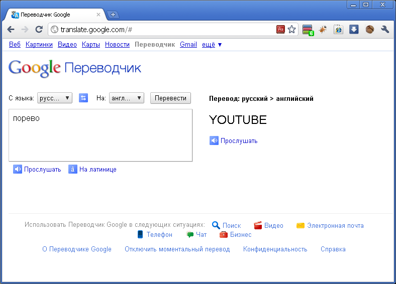Open the target language англ… dropdown

(x=127, y=98)
